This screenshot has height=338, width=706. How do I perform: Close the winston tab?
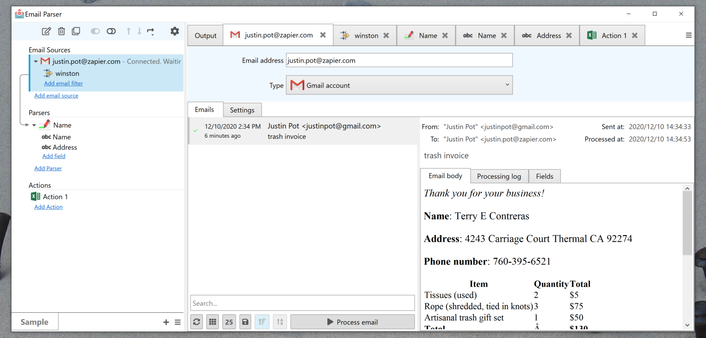tap(386, 36)
